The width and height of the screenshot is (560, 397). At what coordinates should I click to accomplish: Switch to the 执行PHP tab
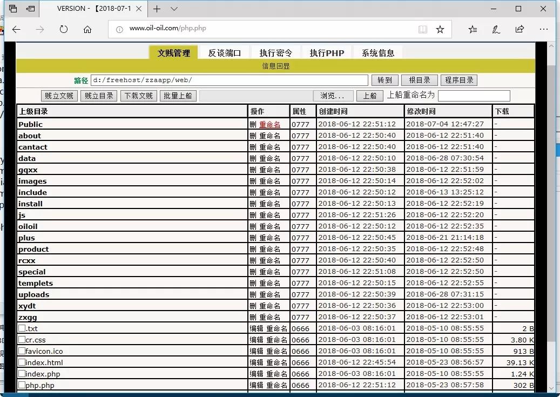(x=327, y=53)
